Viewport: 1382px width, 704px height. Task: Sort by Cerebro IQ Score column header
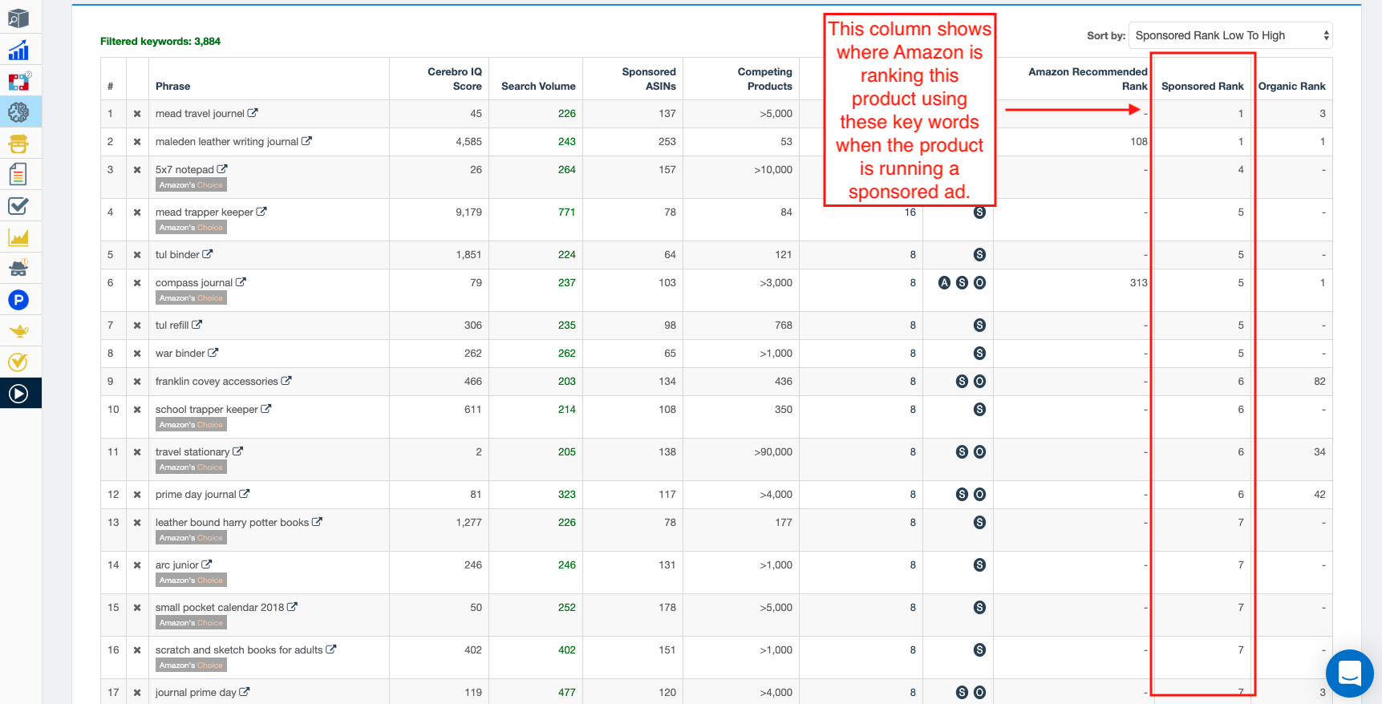pyautogui.click(x=455, y=79)
